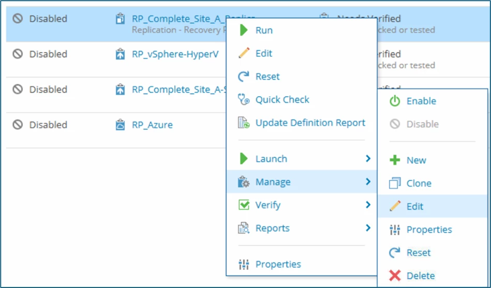Image resolution: width=491 pixels, height=288 pixels.
Task: Click the Quick Check stethoscope icon
Action: coord(244,99)
